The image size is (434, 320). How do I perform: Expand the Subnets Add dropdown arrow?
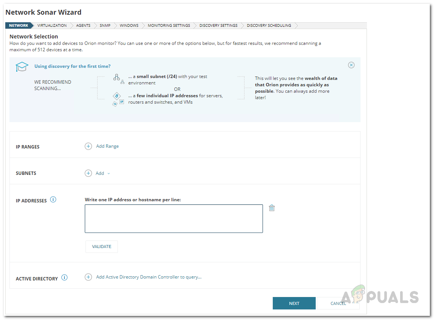[108, 174]
